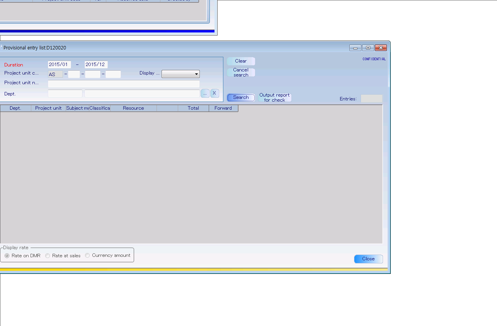Click the Dept. code input field
Viewport: 497px width, 326px height.
(65, 93)
